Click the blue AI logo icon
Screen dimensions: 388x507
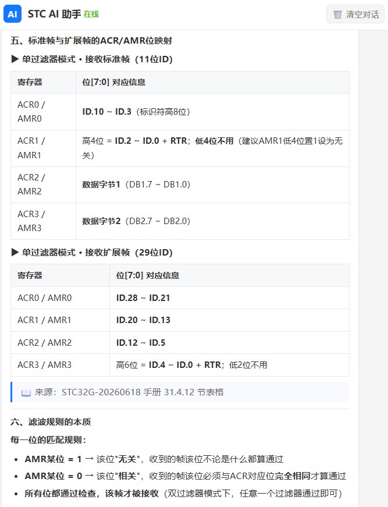coord(12,14)
